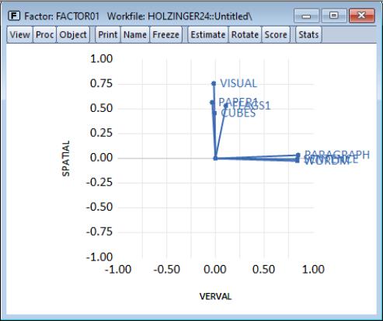383x321 pixels.
Task: Open the Proc menu button
Action: [x=44, y=34]
